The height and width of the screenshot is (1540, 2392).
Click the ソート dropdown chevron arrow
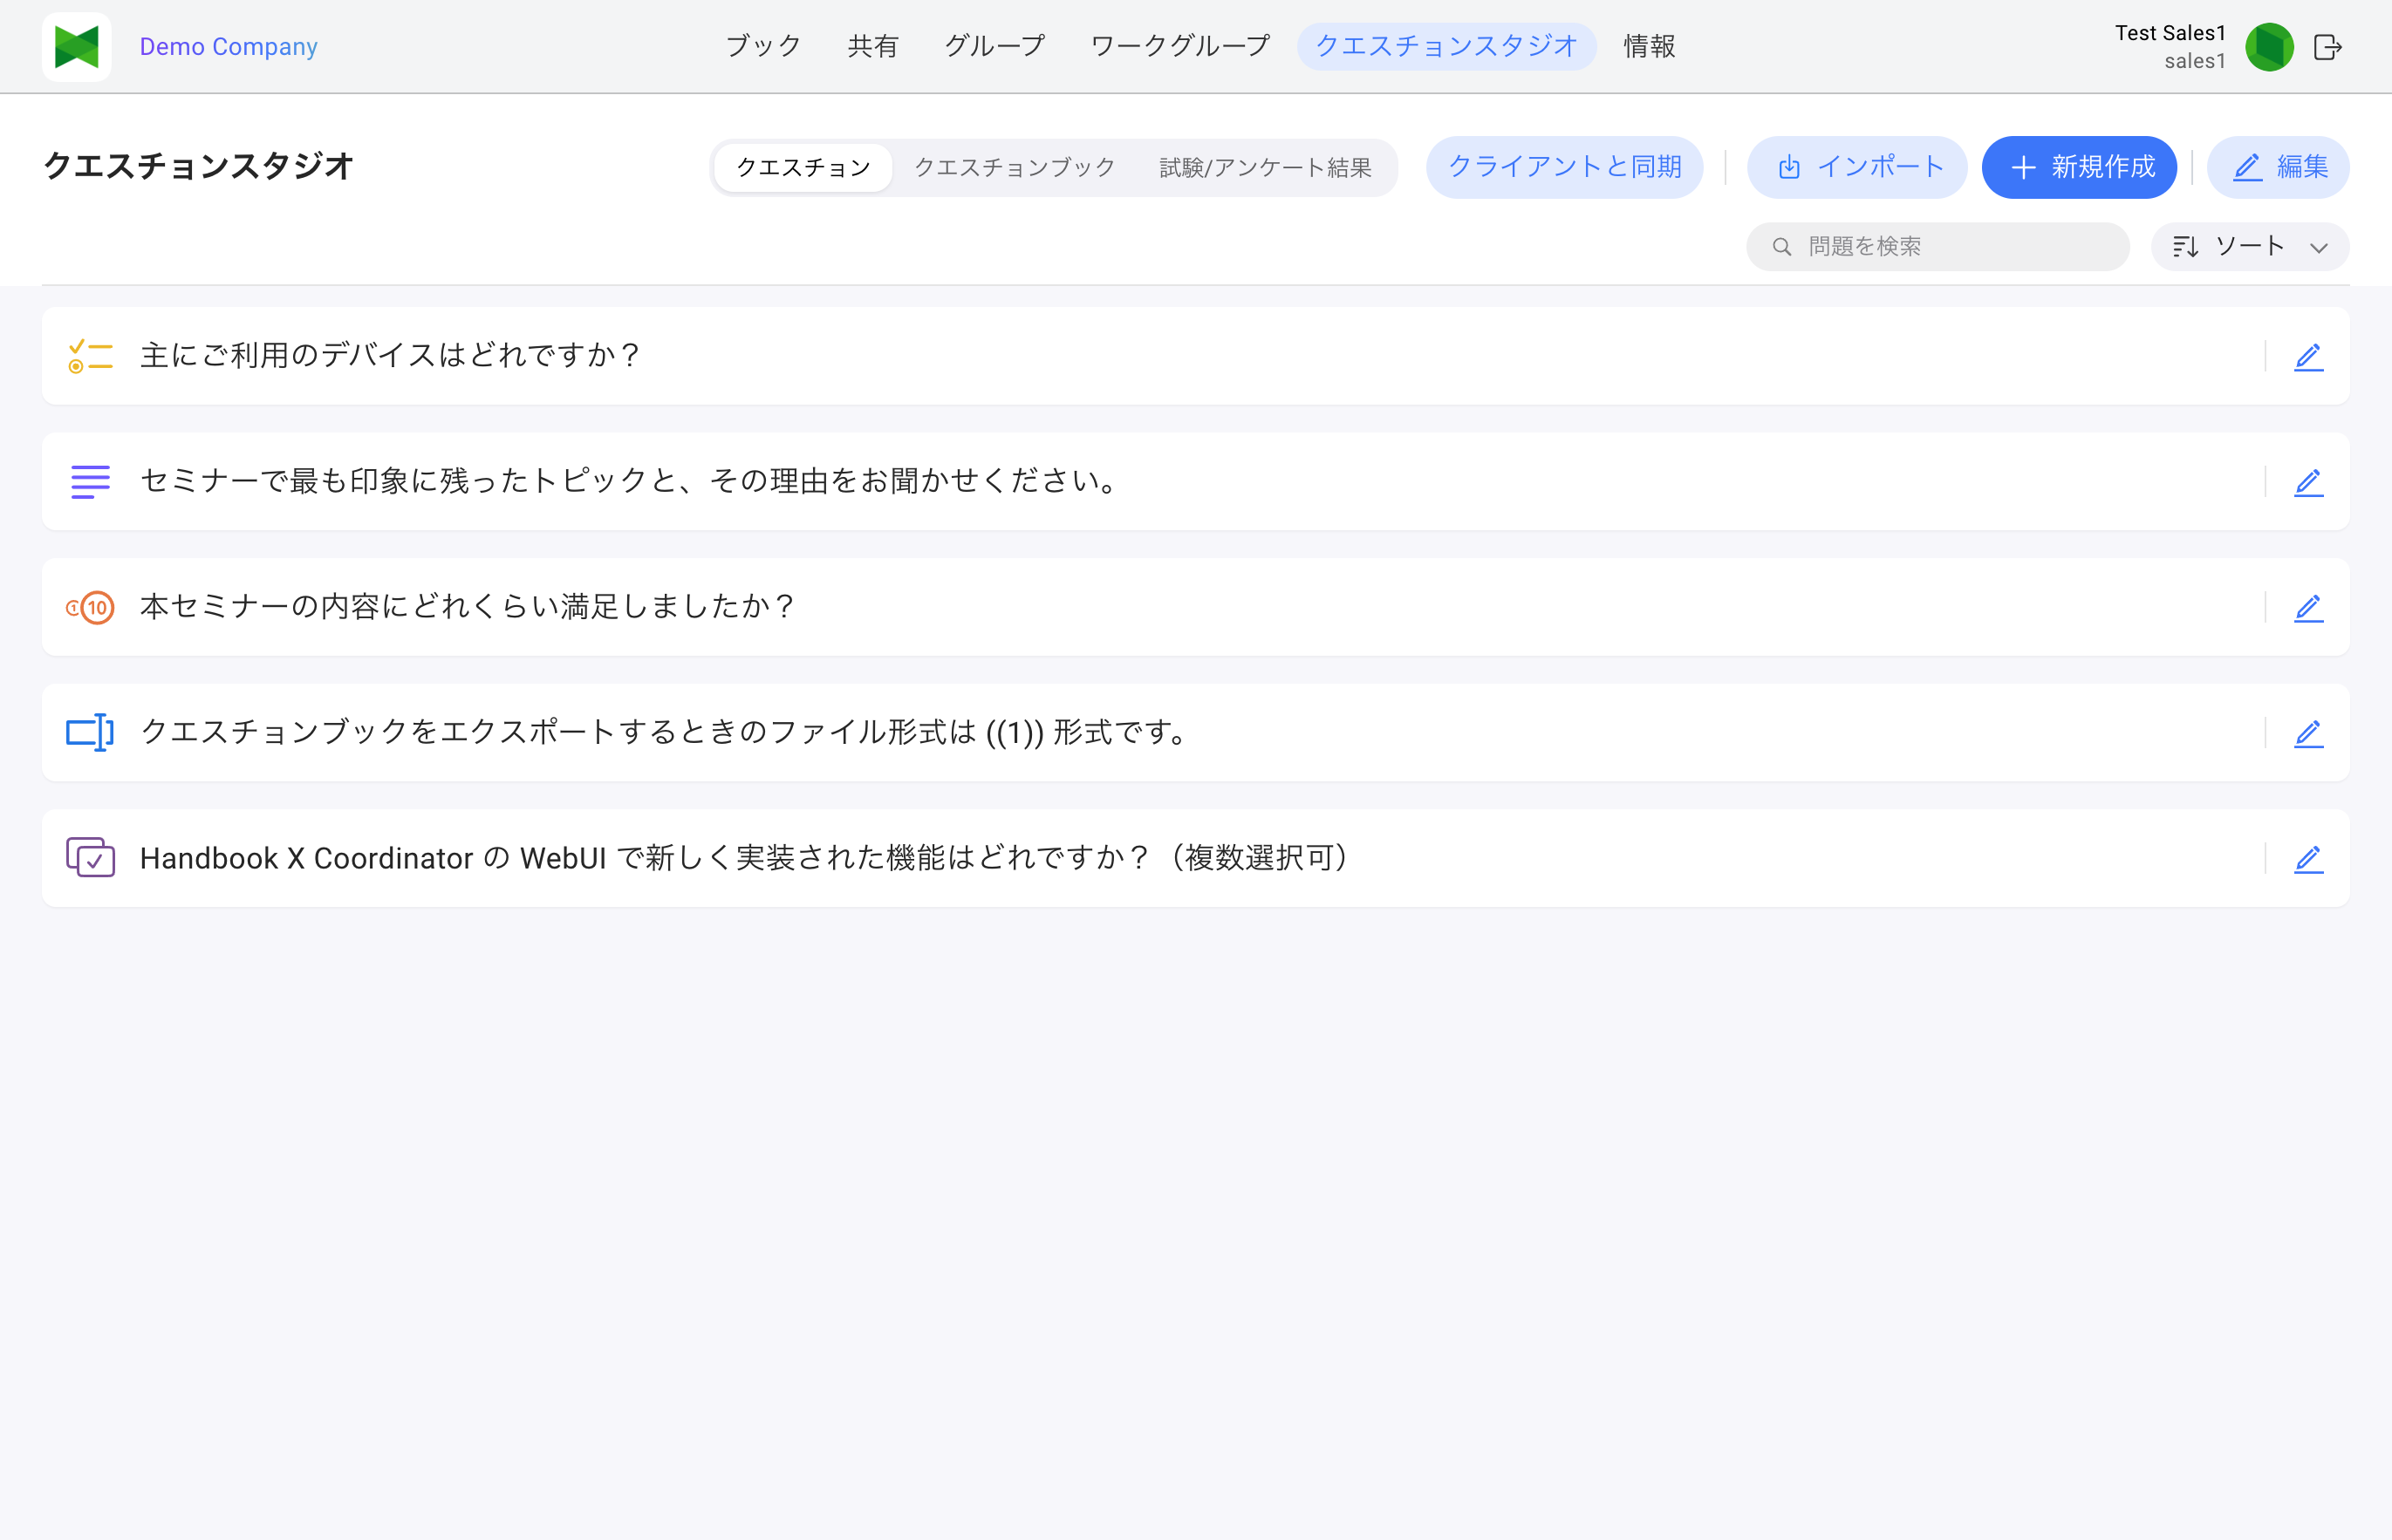tap(2319, 248)
